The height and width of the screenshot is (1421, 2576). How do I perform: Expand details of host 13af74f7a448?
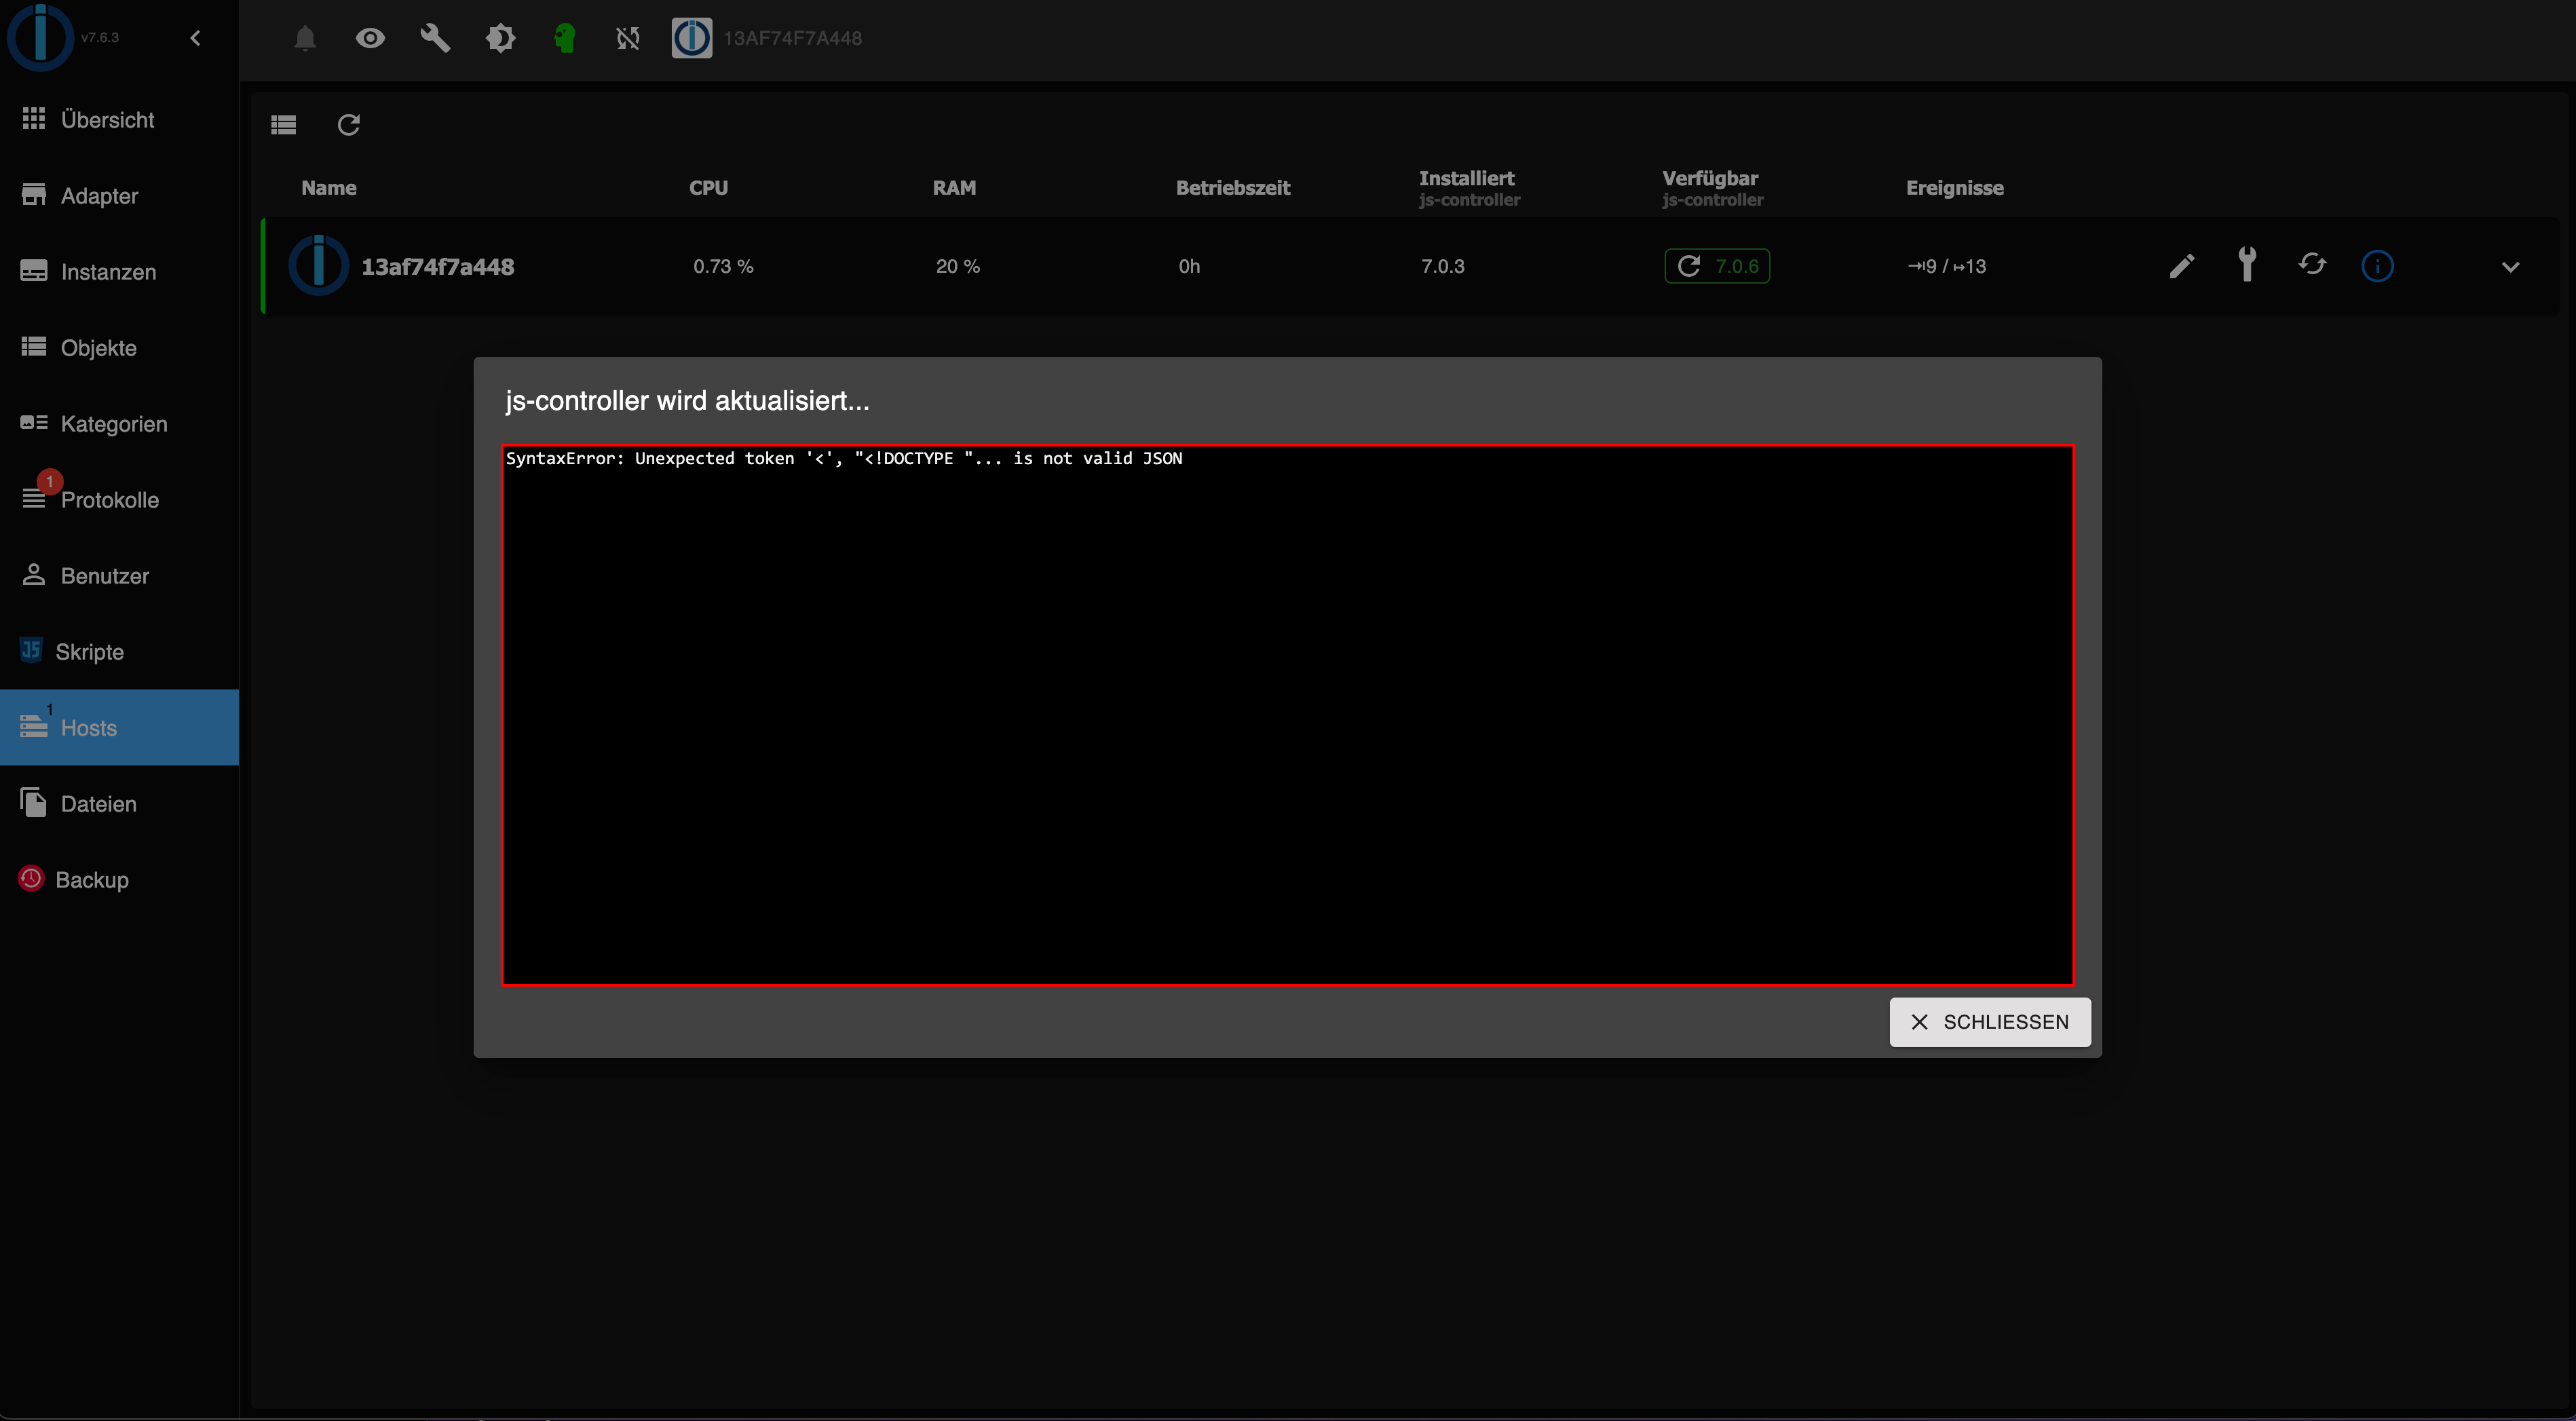point(2512,267)
